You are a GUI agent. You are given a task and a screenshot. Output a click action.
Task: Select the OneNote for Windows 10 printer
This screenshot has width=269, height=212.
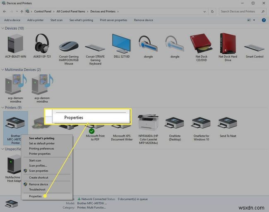point(201,123)
